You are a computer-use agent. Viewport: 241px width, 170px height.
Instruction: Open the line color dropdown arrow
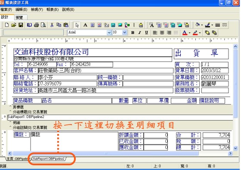pos(212,25)
